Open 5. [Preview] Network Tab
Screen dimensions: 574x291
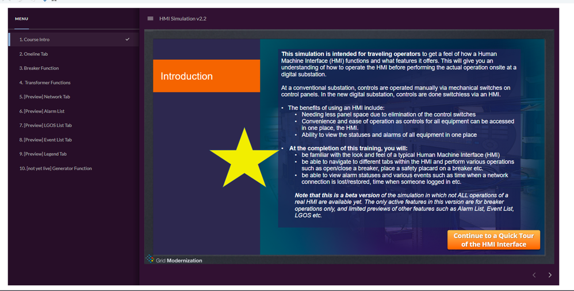74,97
